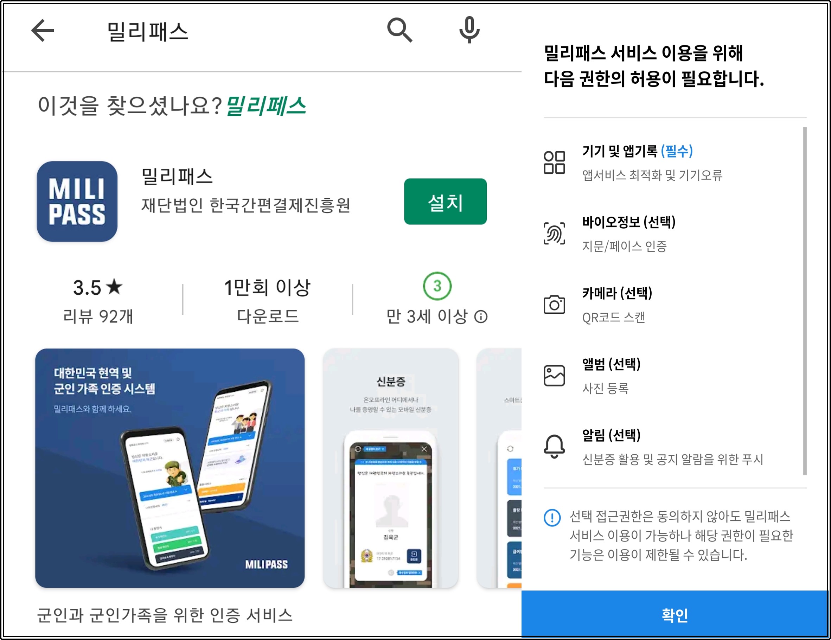Tap the age rating info icon

[481, 316]
